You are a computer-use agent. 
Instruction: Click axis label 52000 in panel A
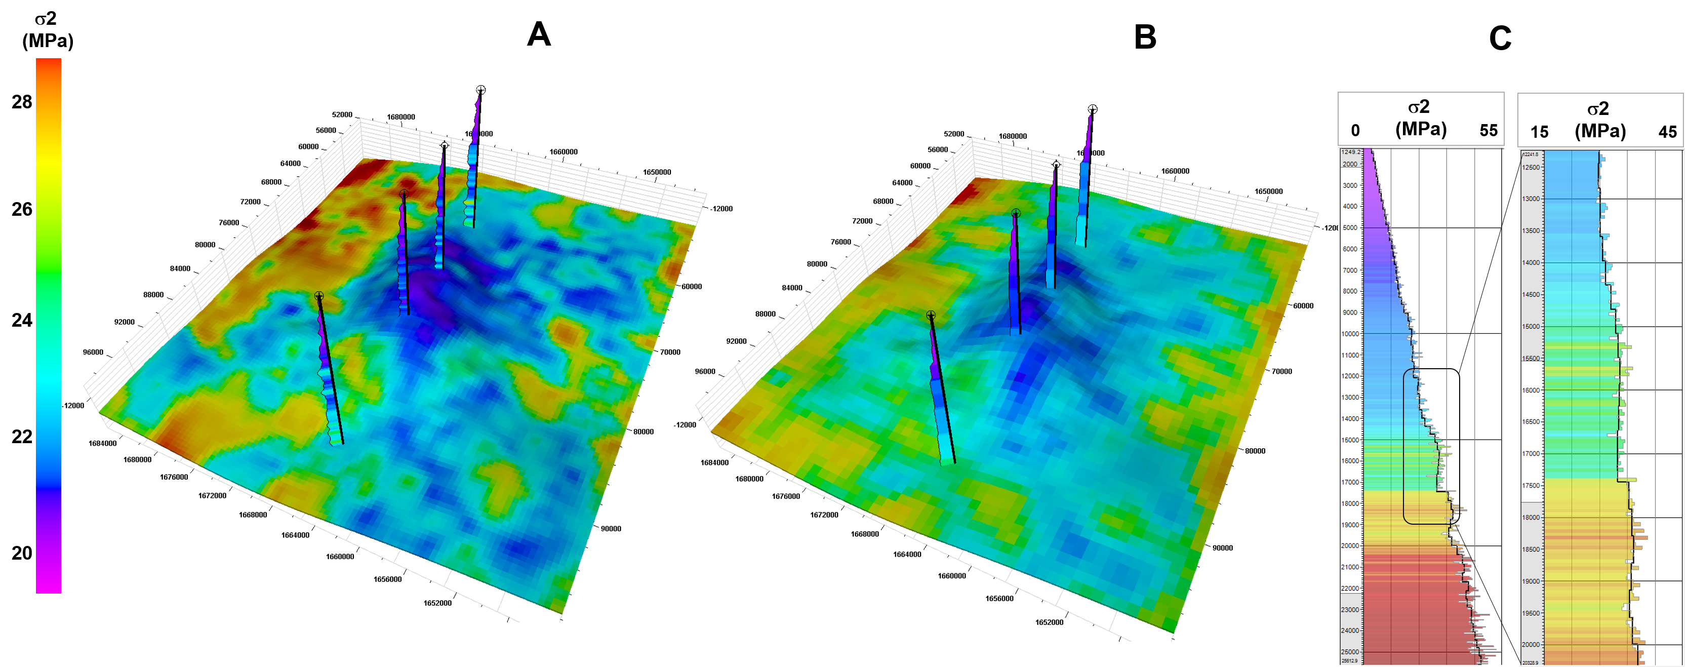click(x=342, y=114)
